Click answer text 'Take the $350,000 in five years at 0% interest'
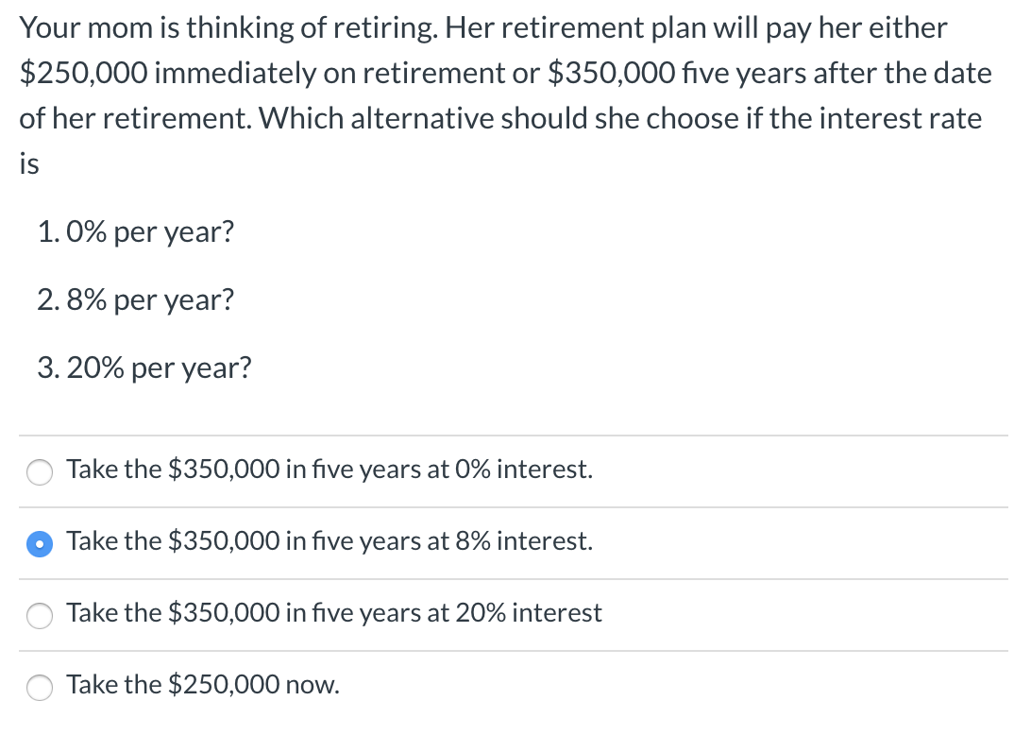1031x735 pixels. (330, 470)
